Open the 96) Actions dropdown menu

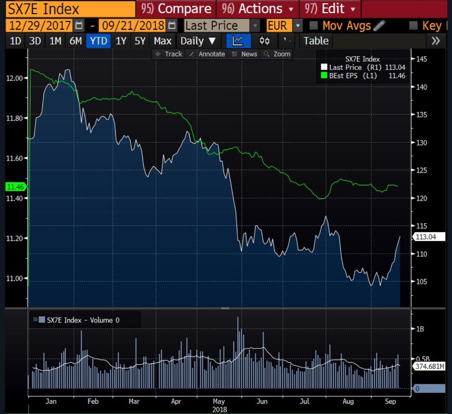[x=257, y=9]
